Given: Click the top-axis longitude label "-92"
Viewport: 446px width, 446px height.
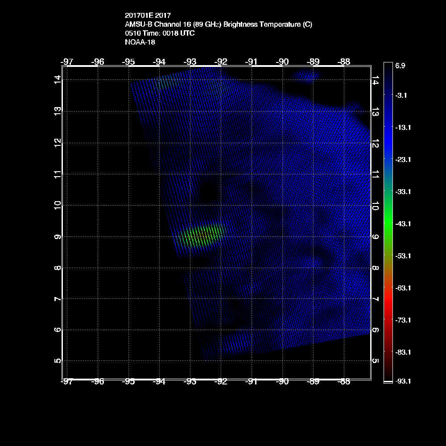Looking at the screenshot, I should coord(221,62).
